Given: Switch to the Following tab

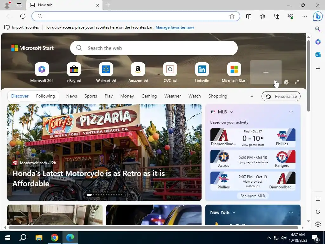Looking at the screenshot, I should click(45, 96).
